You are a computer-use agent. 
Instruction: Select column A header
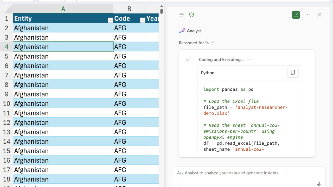click(63, 9)
